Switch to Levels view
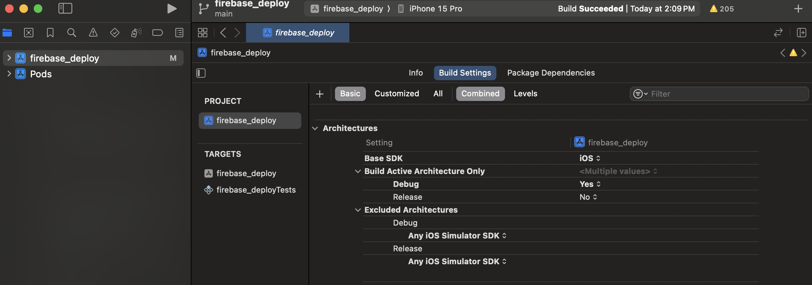This screenshot has height=285, width=812. [x=525, y=94]
